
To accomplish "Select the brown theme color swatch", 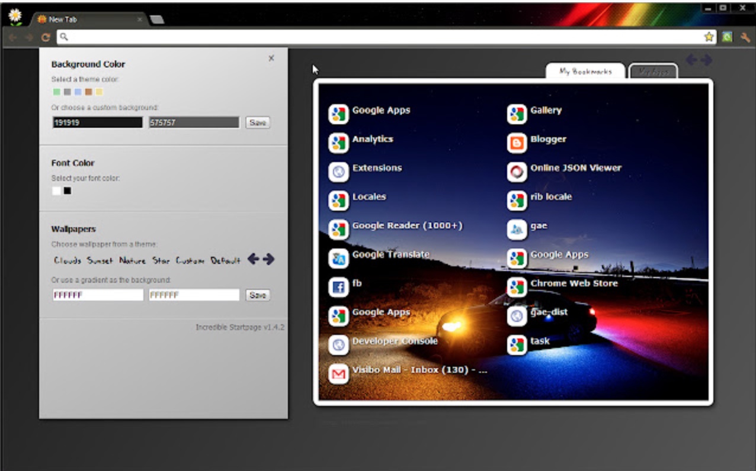I will coord(88,92).
